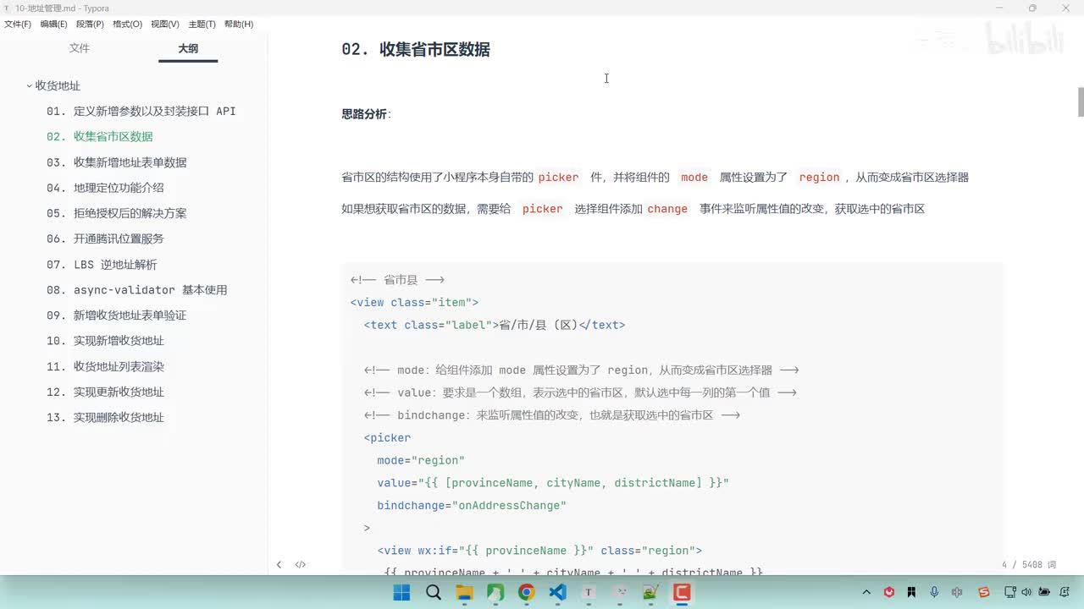Open volume control tray icon

(x=1025, y=592)
